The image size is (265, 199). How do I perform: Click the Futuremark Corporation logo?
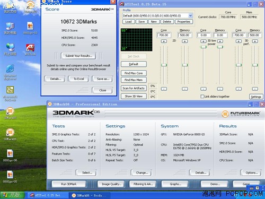click(x=241, y=114)
